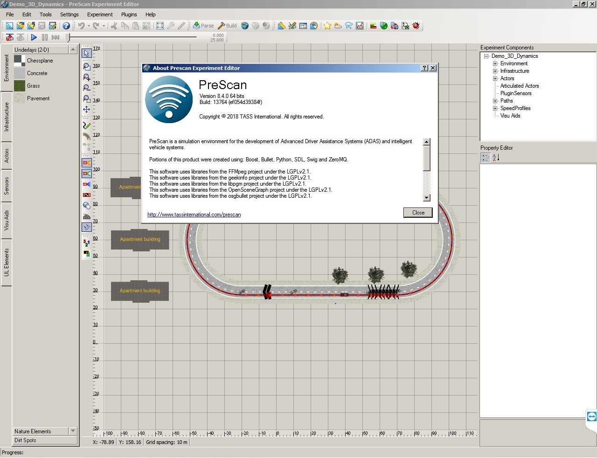Click the 3D viewer globe icon
Image resolution: width=597 pixels, height=458 pixels.
245,26
